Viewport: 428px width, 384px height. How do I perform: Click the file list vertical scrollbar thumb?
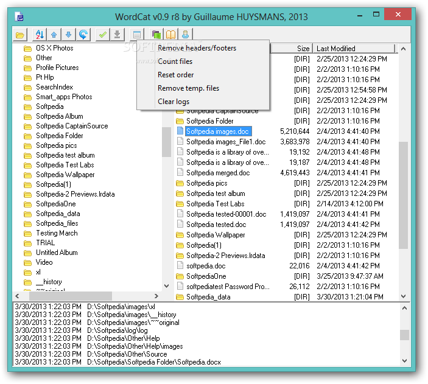404,195
